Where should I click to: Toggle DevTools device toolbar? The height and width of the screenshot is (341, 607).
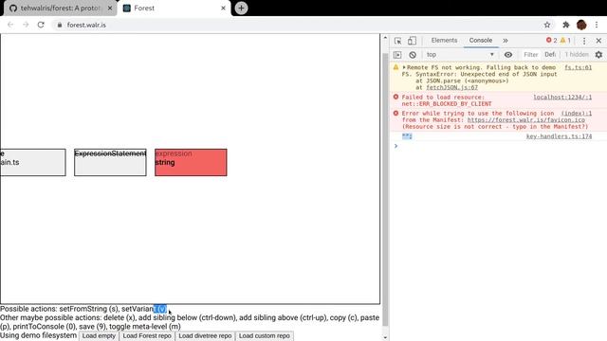tap(412, 41)
